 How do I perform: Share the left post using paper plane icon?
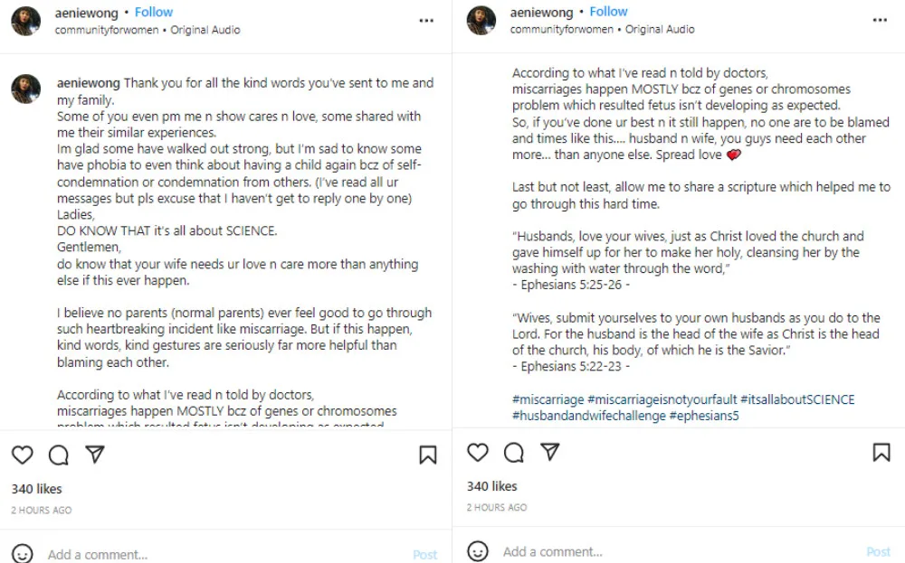(94, 455)
